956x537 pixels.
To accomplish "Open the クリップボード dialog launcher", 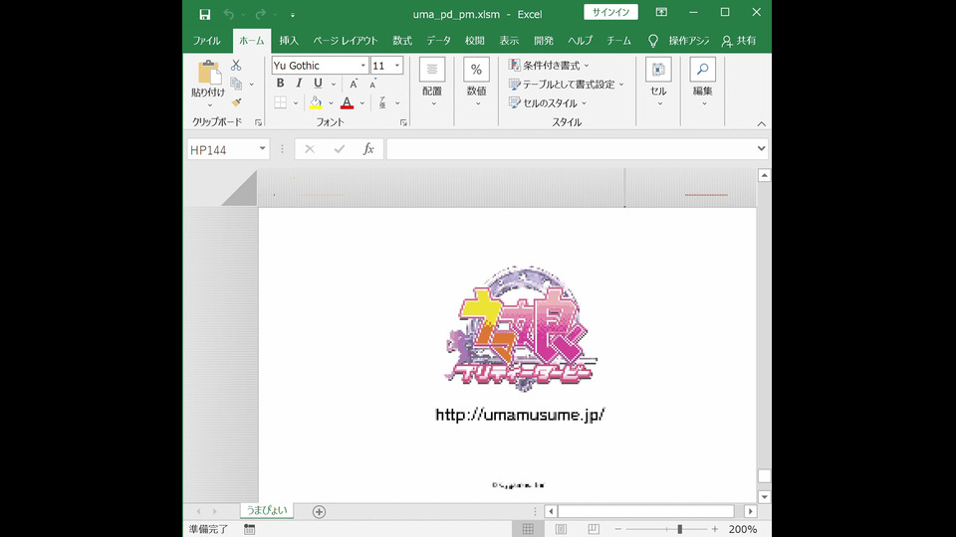I will (259, 122).
